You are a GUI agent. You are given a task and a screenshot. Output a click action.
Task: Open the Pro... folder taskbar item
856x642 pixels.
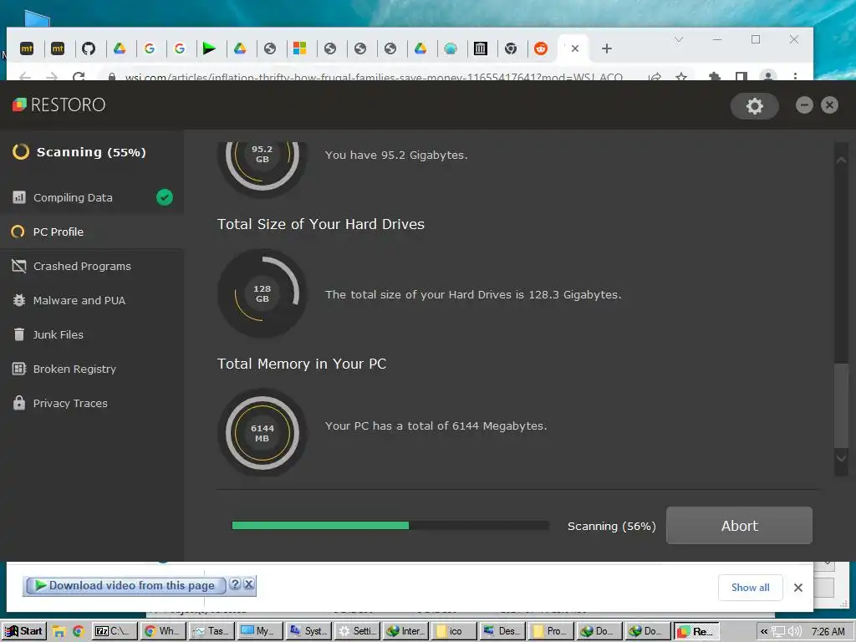tap(550, 631)
